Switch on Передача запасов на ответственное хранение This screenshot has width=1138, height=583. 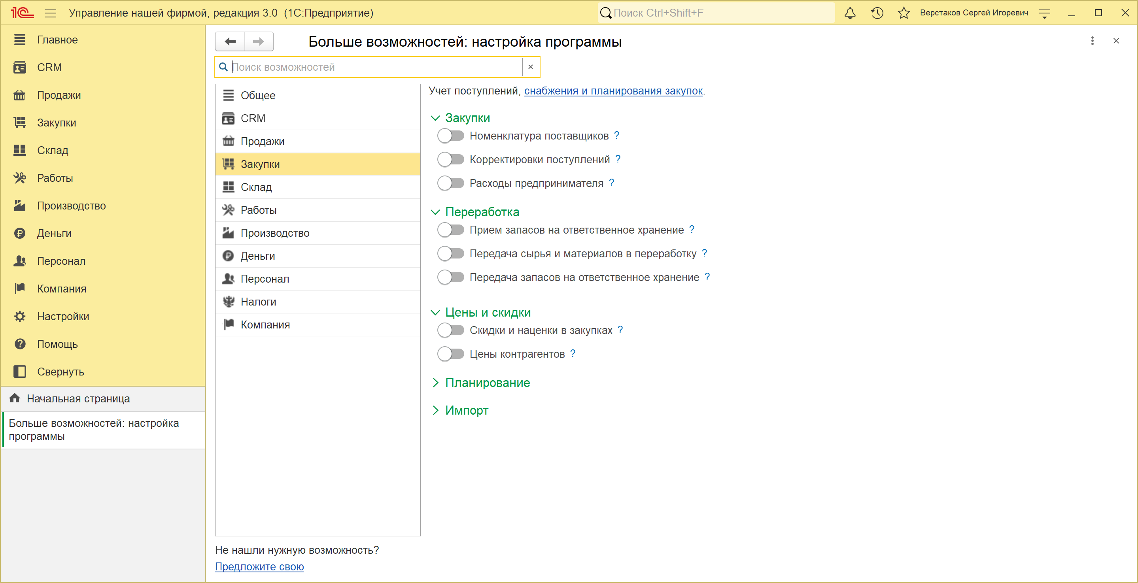point(451,277)
